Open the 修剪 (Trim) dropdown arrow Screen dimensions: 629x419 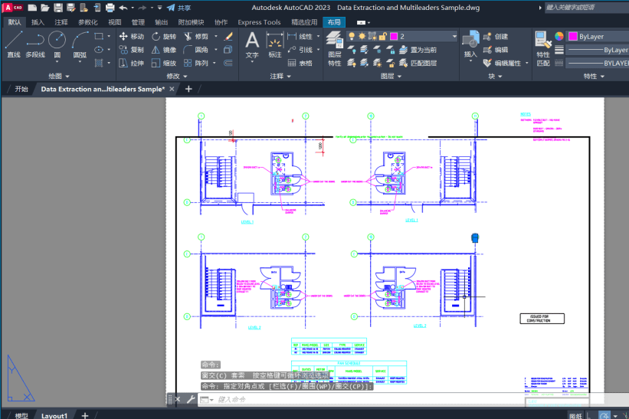(x=216, y=37)
